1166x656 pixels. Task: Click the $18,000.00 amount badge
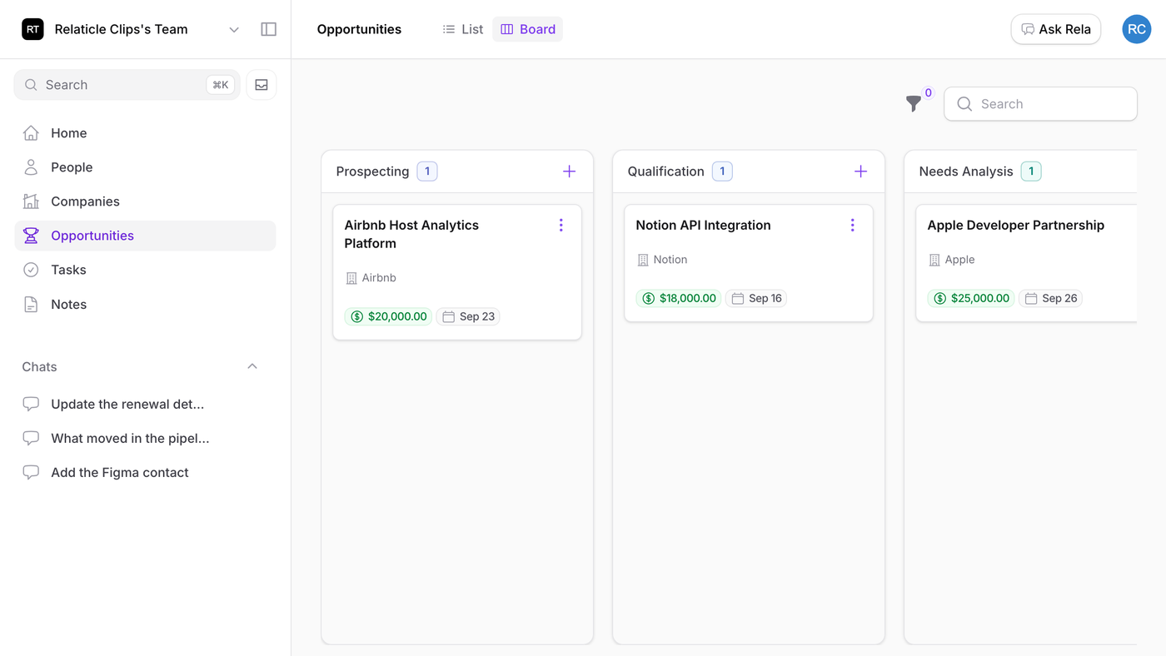click(679, 298)
